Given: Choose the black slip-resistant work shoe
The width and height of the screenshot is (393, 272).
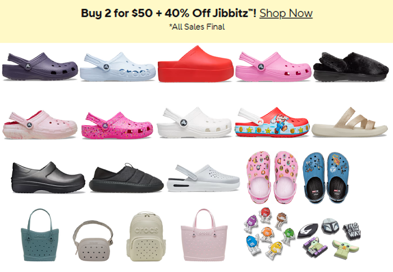Looking at the screenshot, I should [48, 177].
